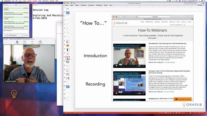
Task: Select slide thumbnail 2 with blue image
Action: coord(68,13)
